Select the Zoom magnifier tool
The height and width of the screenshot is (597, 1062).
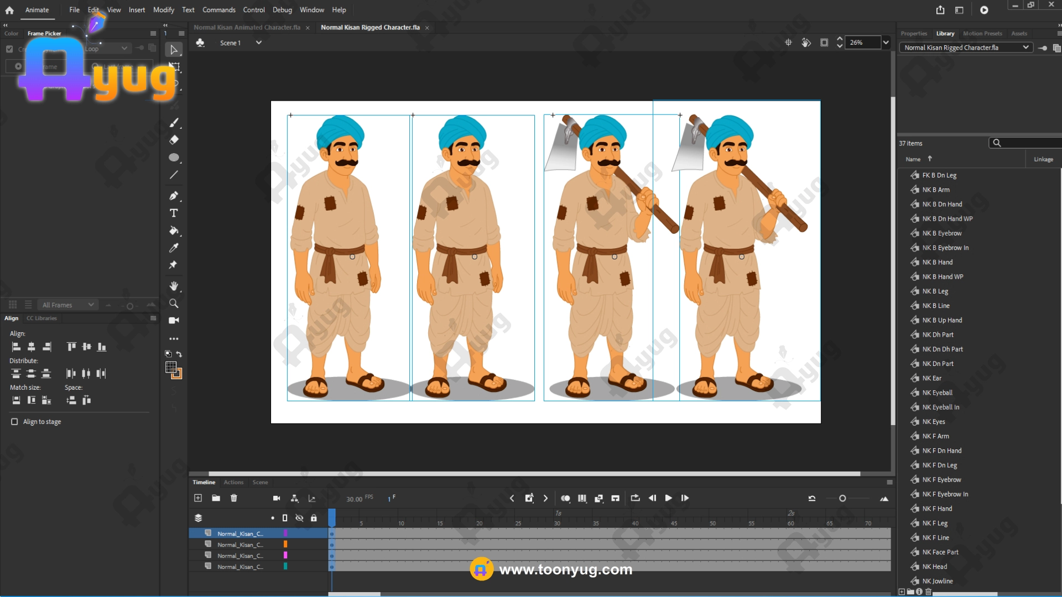pyautogui.click(x=174, y=303)
